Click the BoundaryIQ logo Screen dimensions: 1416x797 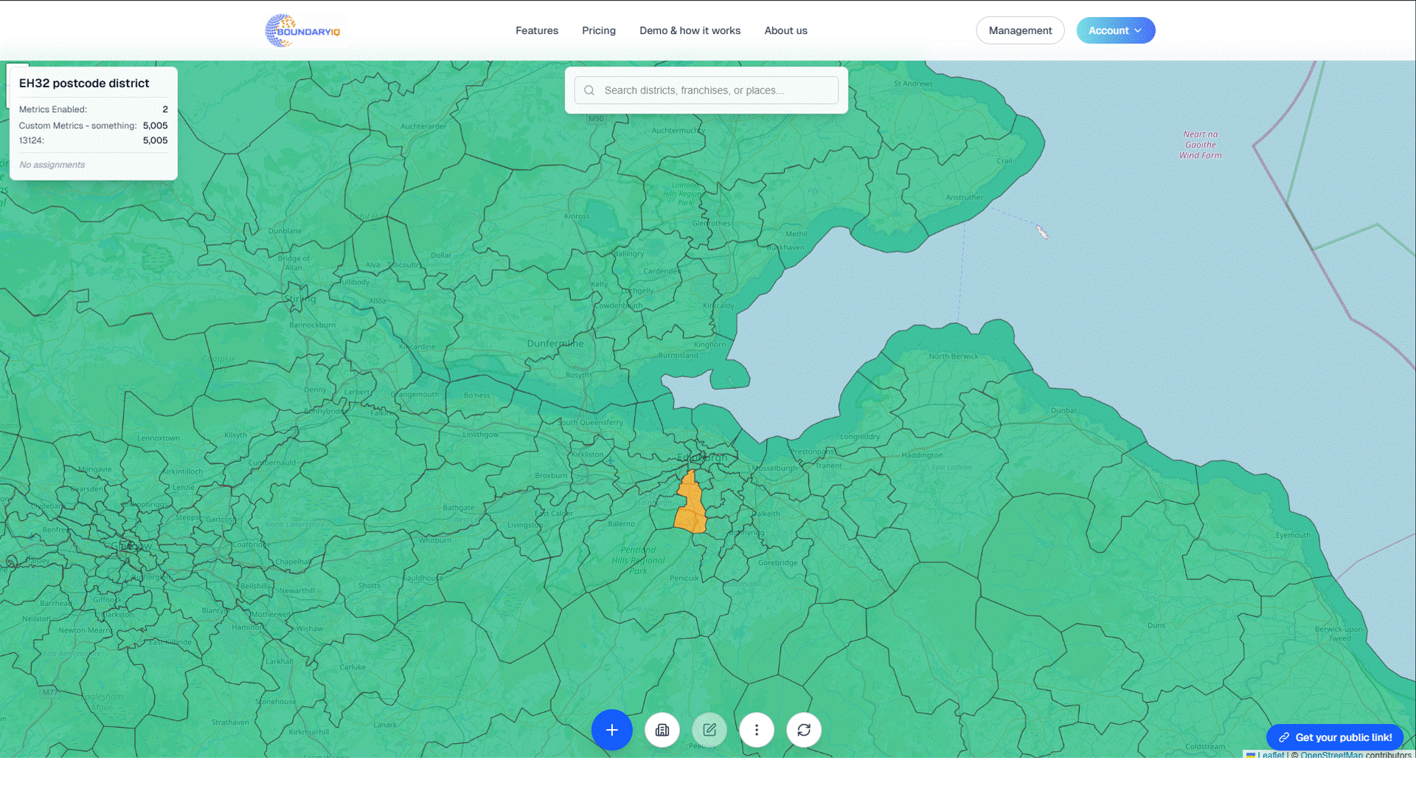(x=303, y=30)
